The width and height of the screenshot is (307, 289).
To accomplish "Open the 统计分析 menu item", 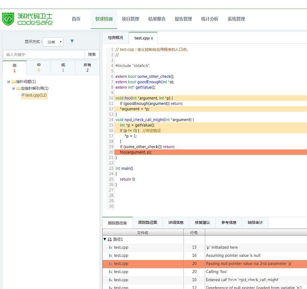I will click(x=210, y=19).
